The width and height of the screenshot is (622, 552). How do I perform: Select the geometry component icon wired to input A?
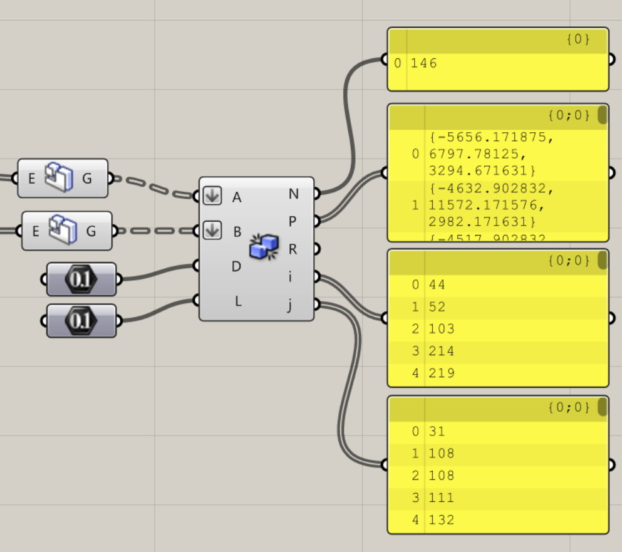pos(60,178)
